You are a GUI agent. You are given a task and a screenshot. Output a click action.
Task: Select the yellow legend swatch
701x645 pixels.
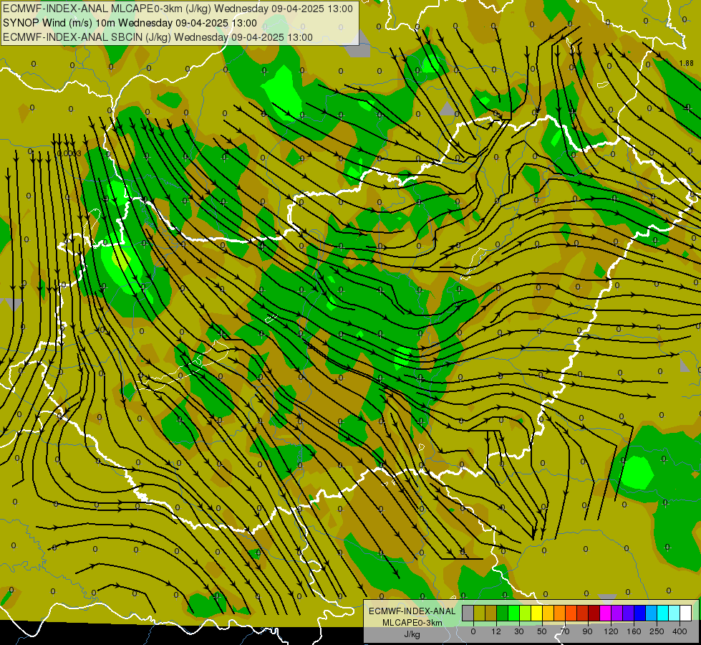(x=537, y=613)
